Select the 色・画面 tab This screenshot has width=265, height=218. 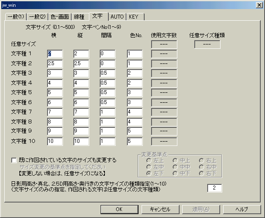[x=60, y=17]
